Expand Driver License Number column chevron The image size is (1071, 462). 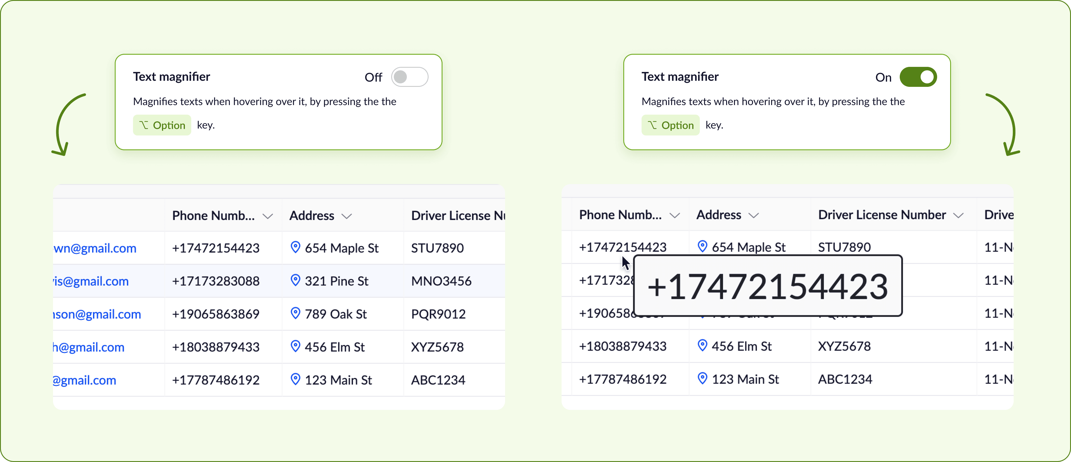point(958,215)
